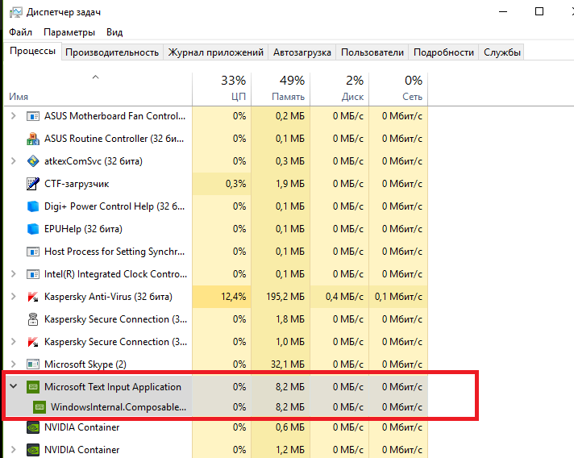The height and width of the screenshot is (458, 574).
Task: Collapse Microsoft Text Input Application group
Action: pyautogui.click(x=14, y=386)
